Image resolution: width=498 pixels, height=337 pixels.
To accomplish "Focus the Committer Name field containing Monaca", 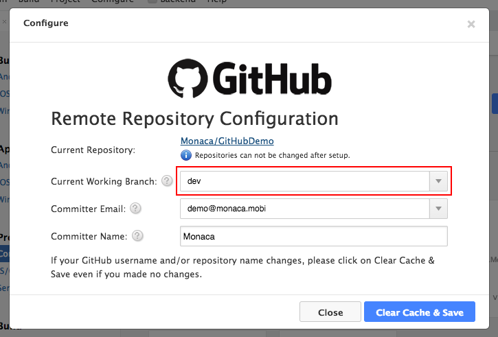I will tap(313, 236).
